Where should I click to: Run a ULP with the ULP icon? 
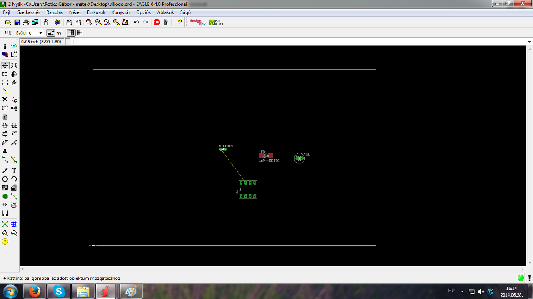pos(78,22)
